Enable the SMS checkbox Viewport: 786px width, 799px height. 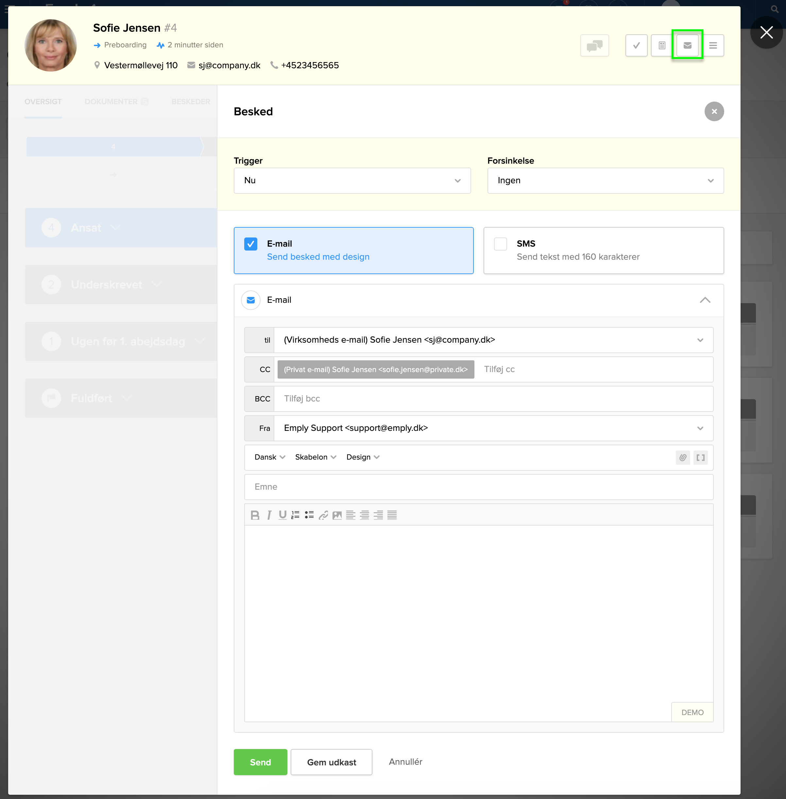[x=500, y=244]
